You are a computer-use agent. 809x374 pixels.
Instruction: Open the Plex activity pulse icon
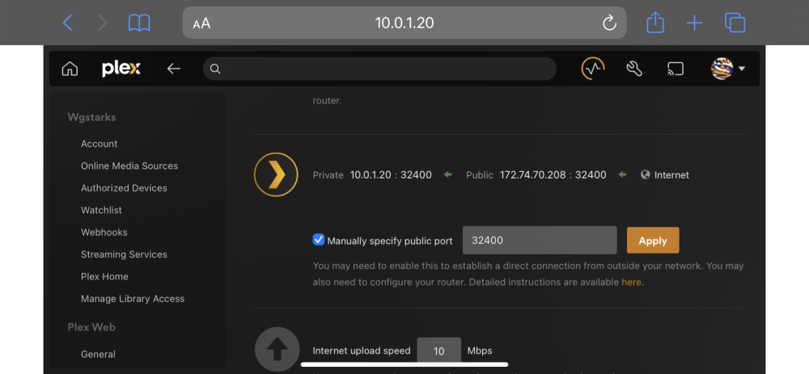point(593,68)
